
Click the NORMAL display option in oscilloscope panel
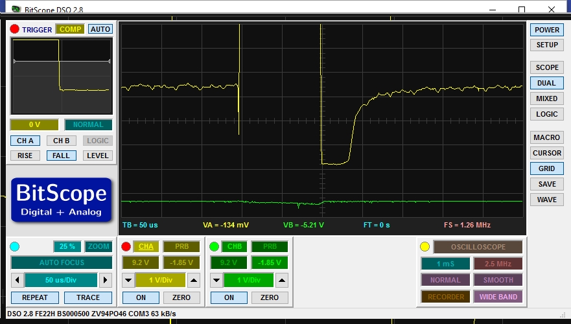point(445,280)
